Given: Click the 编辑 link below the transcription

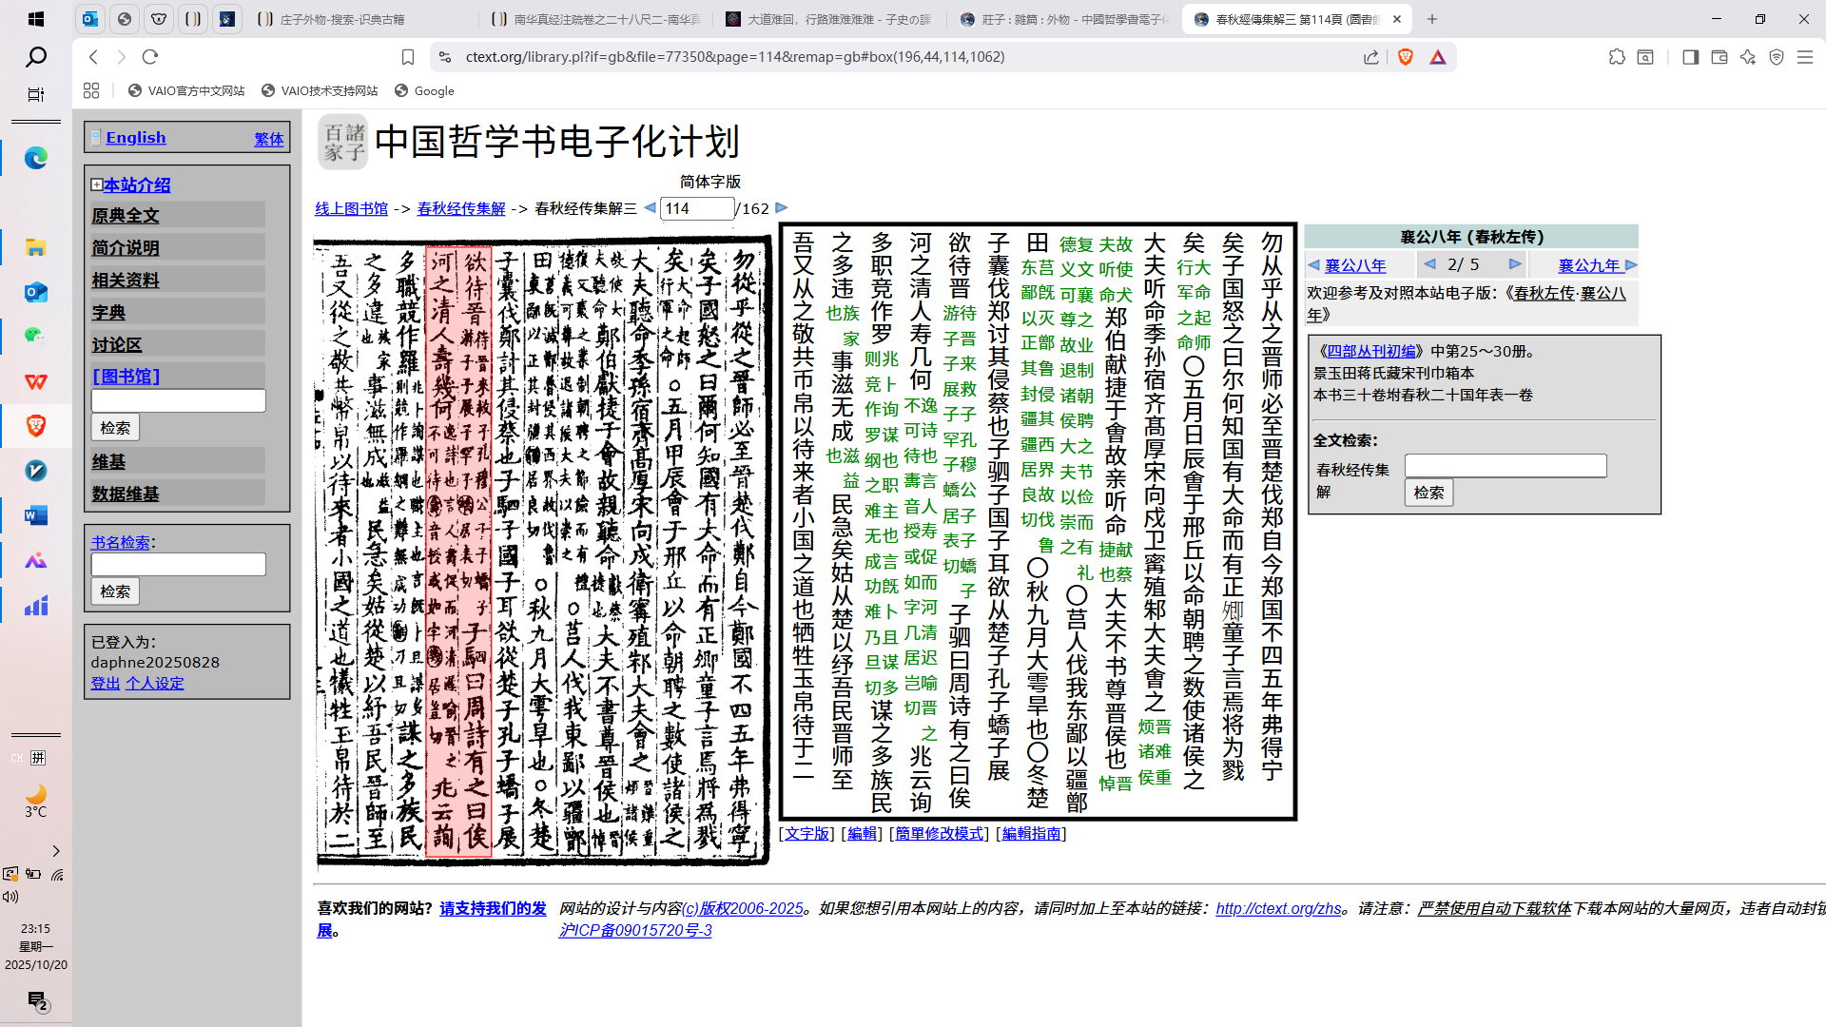Looking at the screenshot, I should [862, 834].
